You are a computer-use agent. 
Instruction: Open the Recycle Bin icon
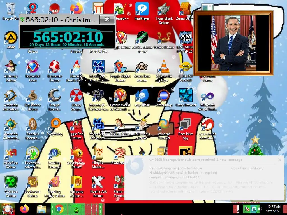tap(11, 11)
